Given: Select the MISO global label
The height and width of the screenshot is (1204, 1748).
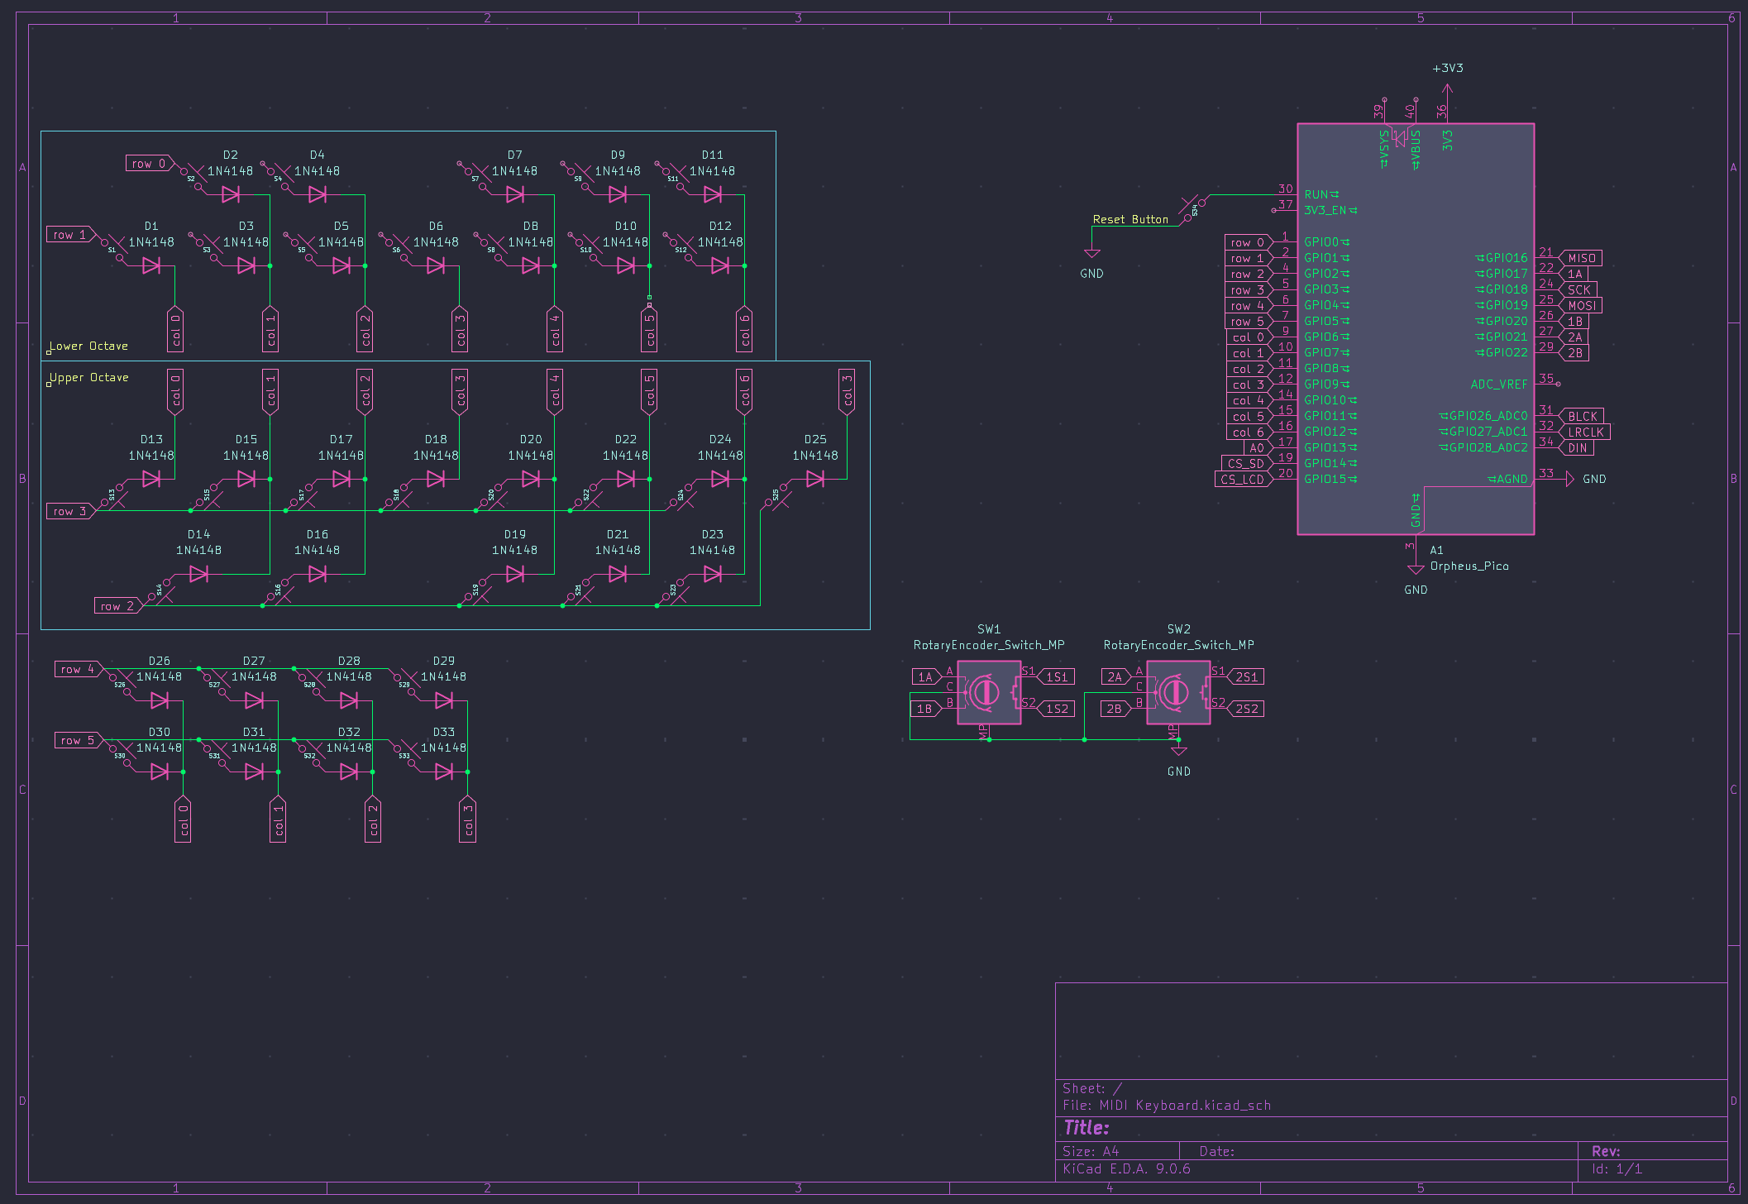Looking at the screenshot, I should coord(1581,258).
